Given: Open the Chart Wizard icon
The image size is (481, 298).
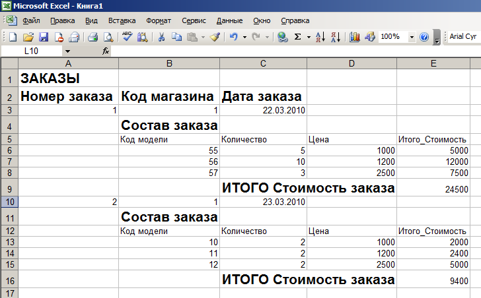Looking at the screenshot, I should (355, 37).
